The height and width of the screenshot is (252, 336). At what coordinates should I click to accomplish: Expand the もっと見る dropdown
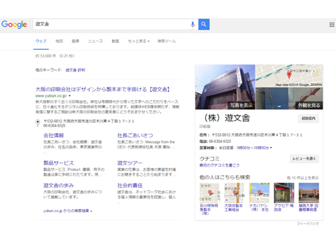pos(139,41)
